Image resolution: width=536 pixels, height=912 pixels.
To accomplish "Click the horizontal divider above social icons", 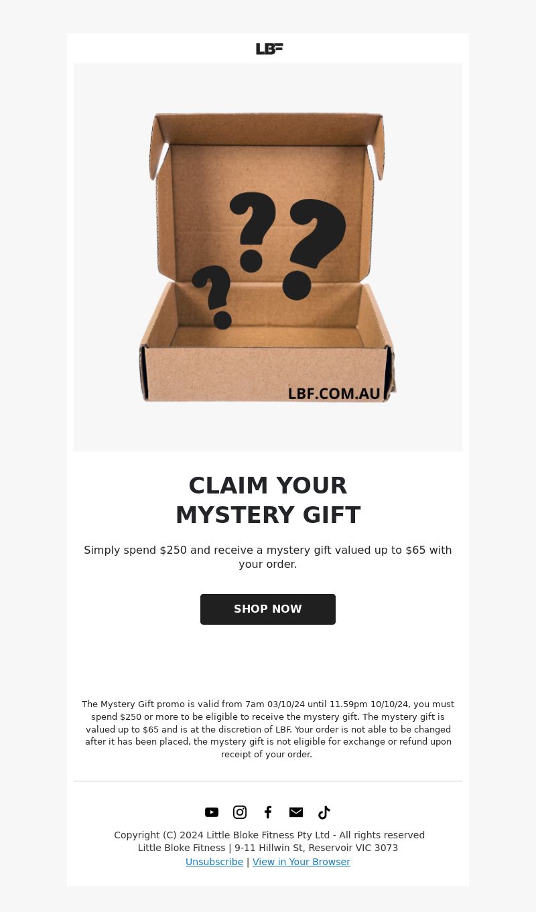I will [268, 781].
